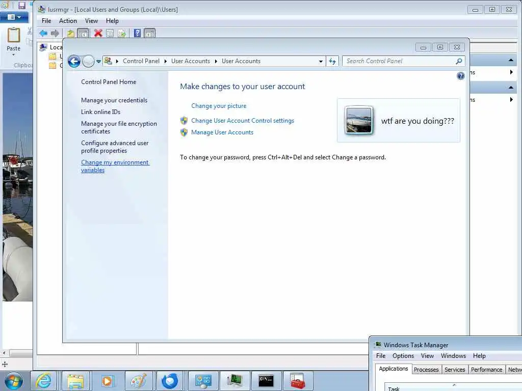Screen dimensions: 522x391
Task: Go back in Control Panel window
Action: point(74,61)
